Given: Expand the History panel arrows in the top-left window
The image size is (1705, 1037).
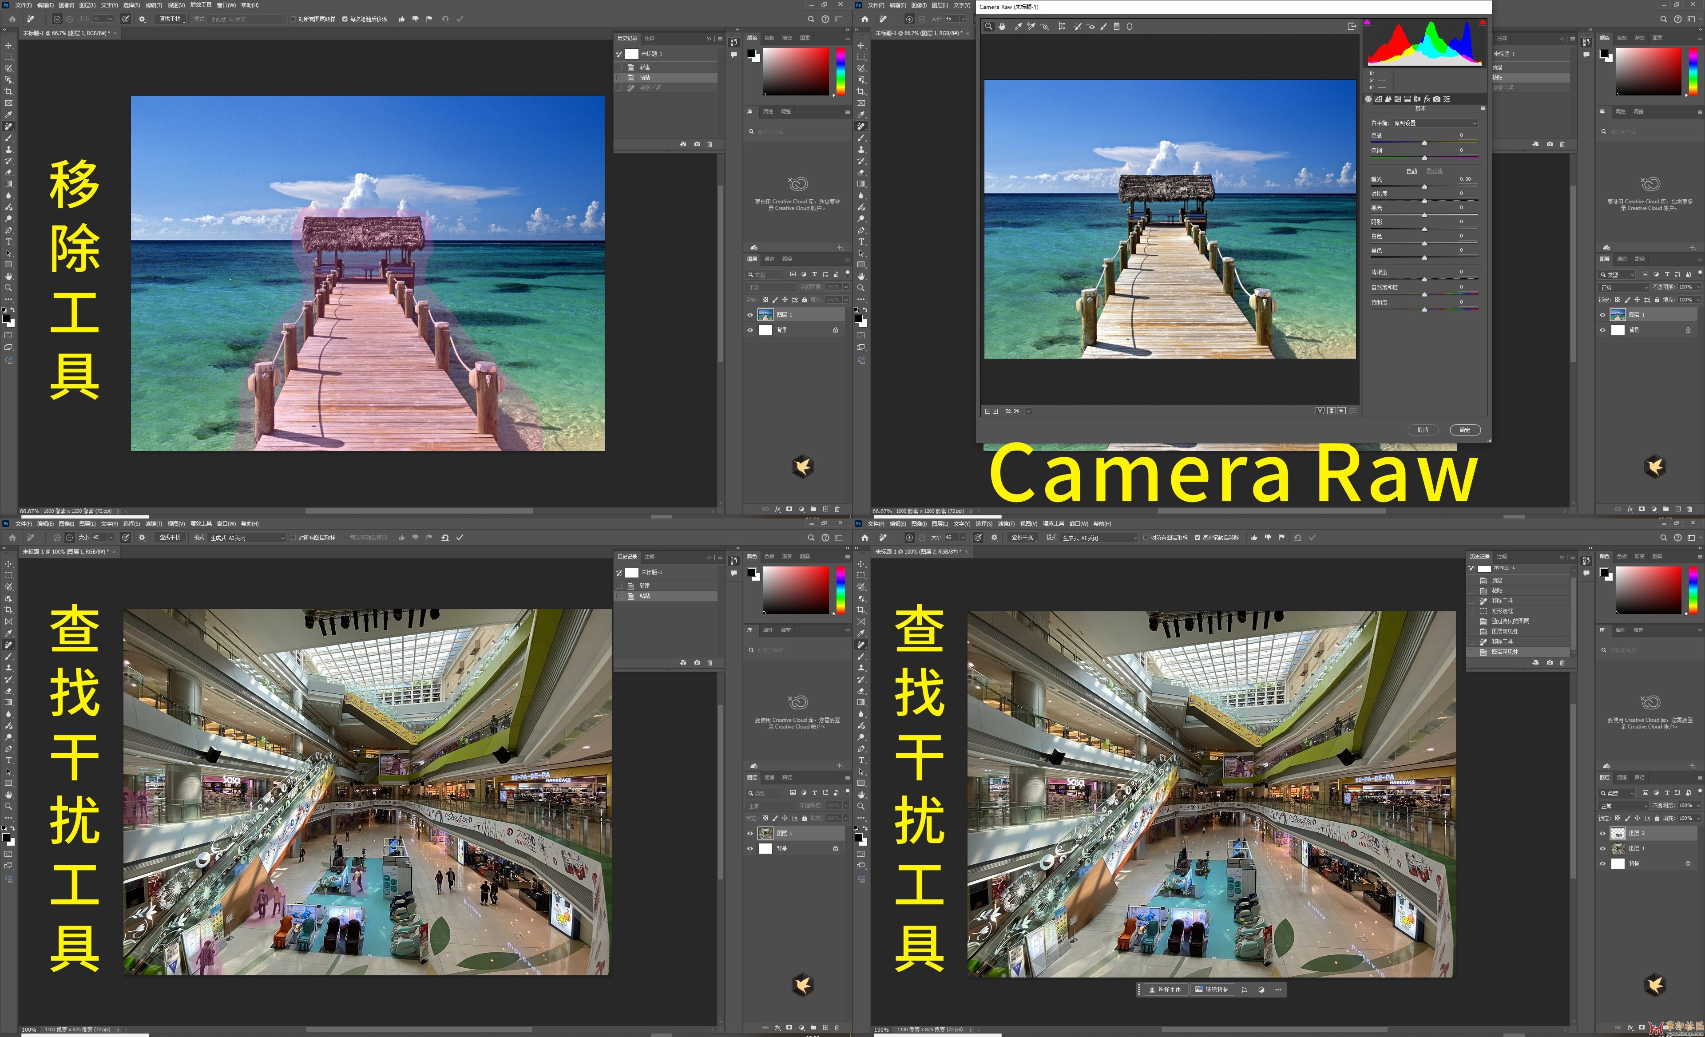Looking at the screenshot, I should pos(709,39).
